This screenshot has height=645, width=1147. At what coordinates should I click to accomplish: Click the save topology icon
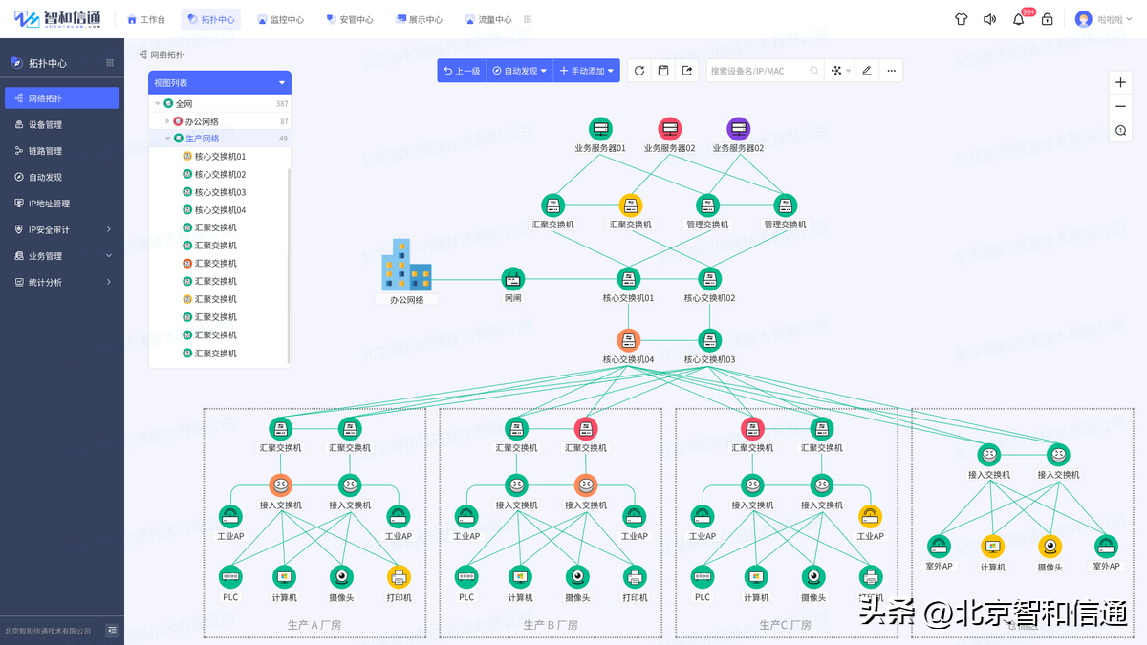(x=662, y=70)
